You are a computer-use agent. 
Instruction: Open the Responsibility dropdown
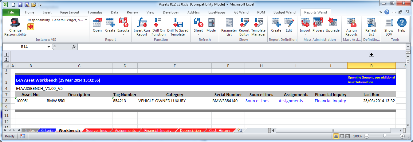[86, 20]
